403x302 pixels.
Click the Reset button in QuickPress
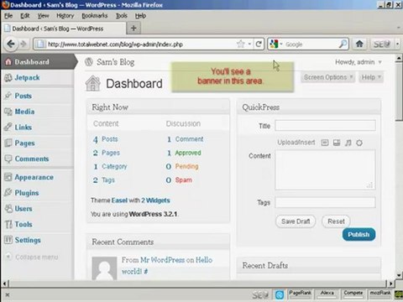[x=336, y=221]
